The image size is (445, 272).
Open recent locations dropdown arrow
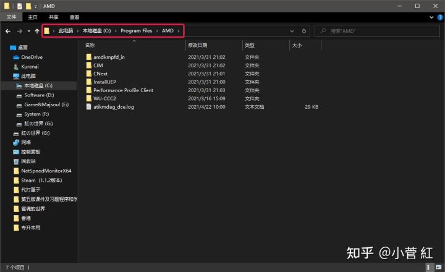coord(29,31)
